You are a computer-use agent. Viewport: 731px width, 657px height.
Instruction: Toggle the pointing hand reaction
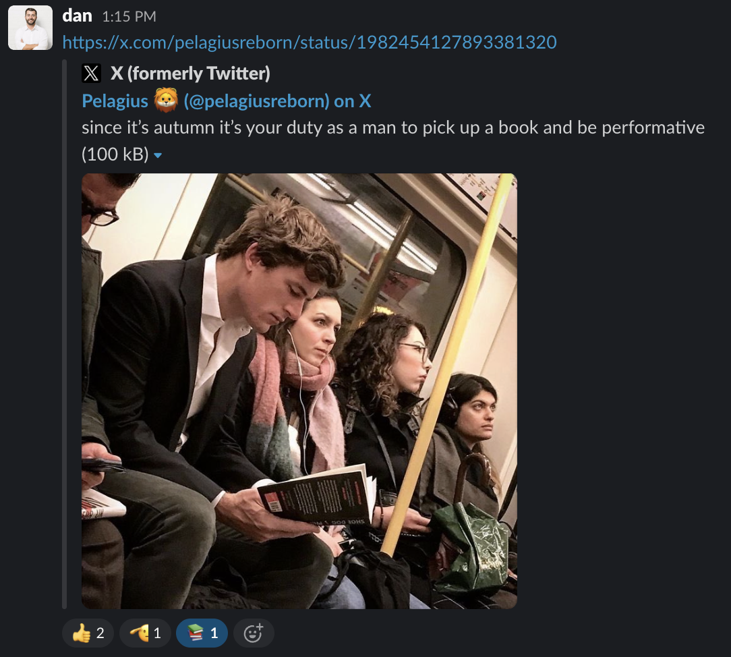coord(144,633)
